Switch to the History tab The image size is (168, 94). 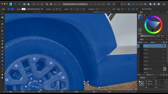pos(148,78)
